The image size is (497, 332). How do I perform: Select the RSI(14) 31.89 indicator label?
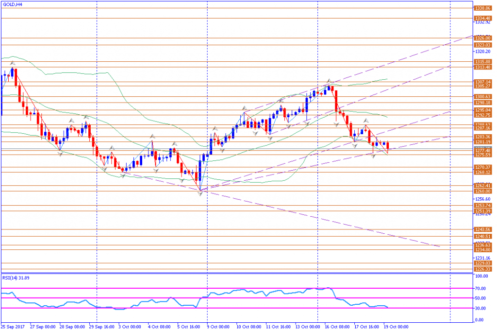[16, 278]
